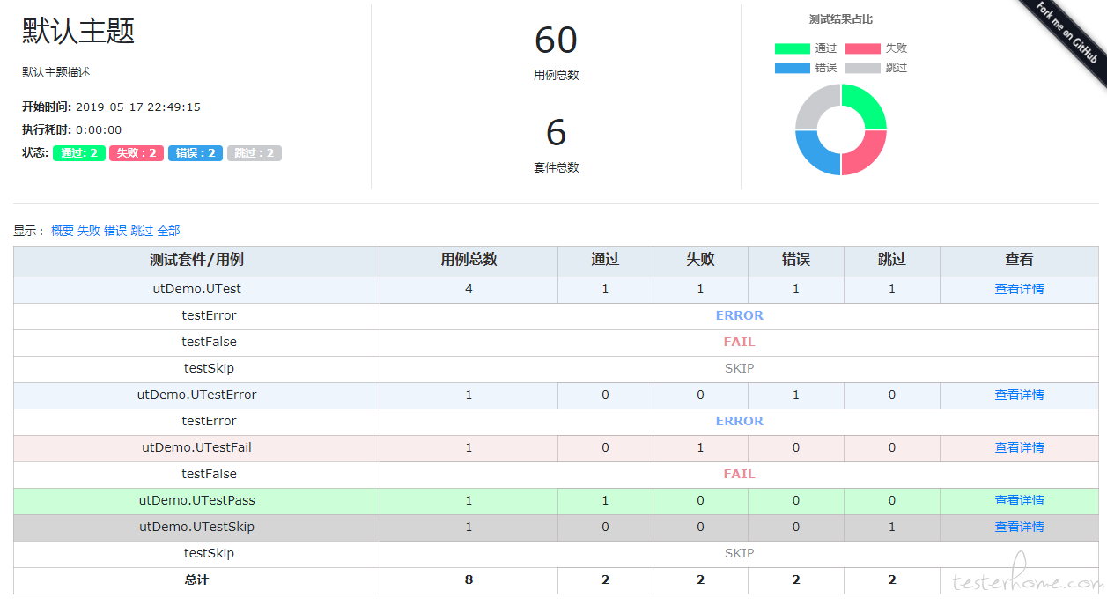
Task: Open 查看详情 for utDemo.UTestError row
Action: click(x=1019, y=395)
